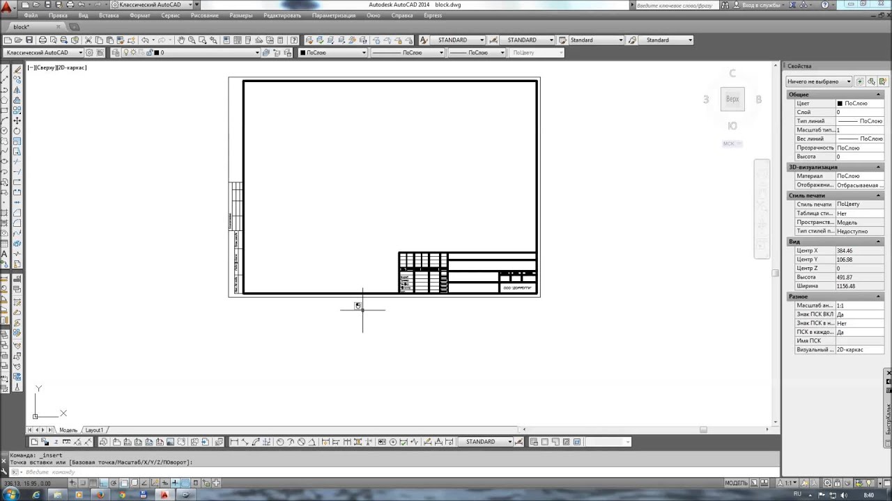This screenshot has height=501, width=892.
Task: Open the Рисование menu
Action: tap(204, 15)
